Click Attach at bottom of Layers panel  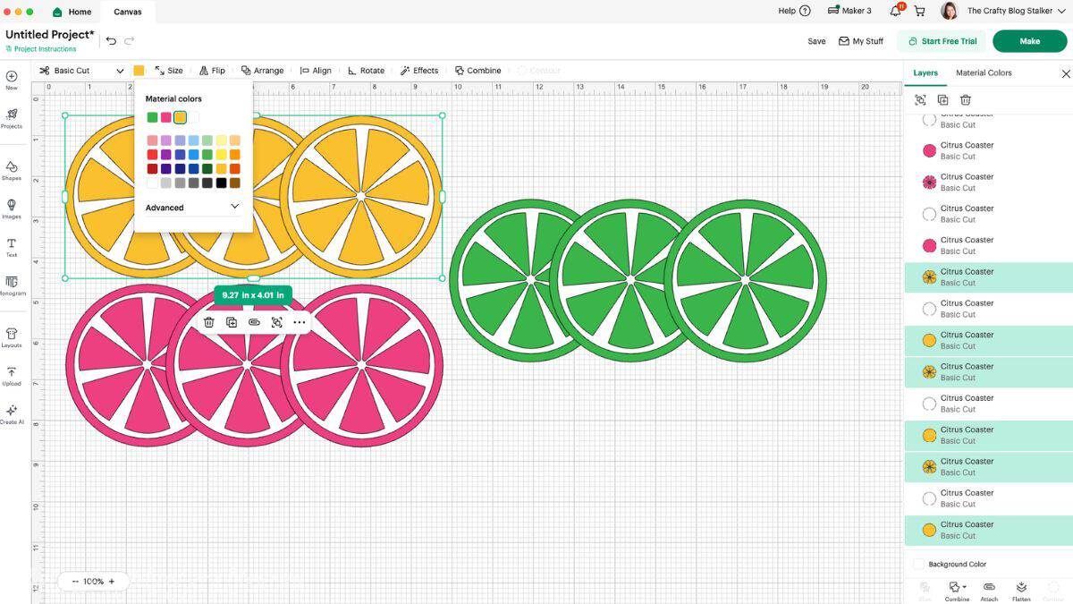point(989,591)
